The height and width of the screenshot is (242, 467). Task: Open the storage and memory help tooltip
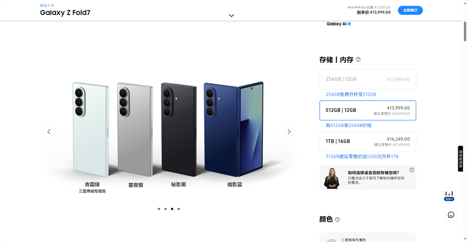coord(358,59)
